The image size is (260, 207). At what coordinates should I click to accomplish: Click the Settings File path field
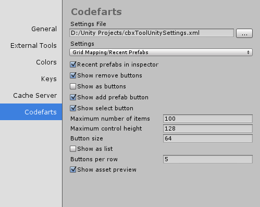click(x=152, y=33)
